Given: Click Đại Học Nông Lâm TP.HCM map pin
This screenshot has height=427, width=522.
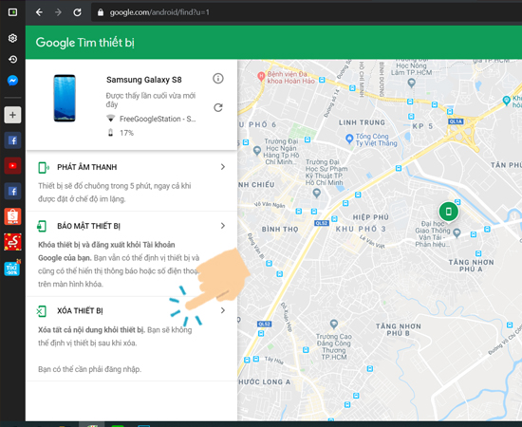Looking at the screenshot, I should click(x=412, y=83).
